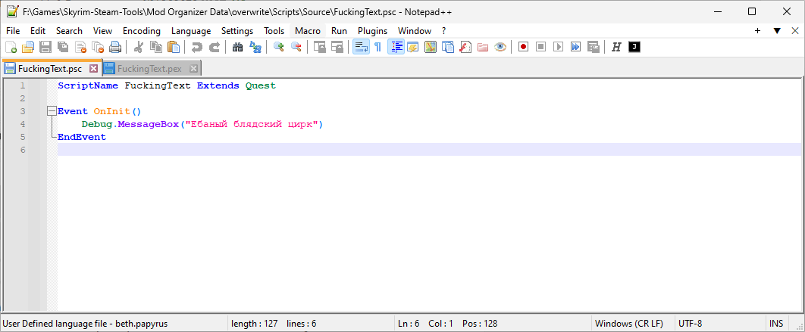The height and width of the screenshot is (332, 805).
Task: Close the current document via toolbar icon
Action: pyautogui.click(x=80, y=47)
